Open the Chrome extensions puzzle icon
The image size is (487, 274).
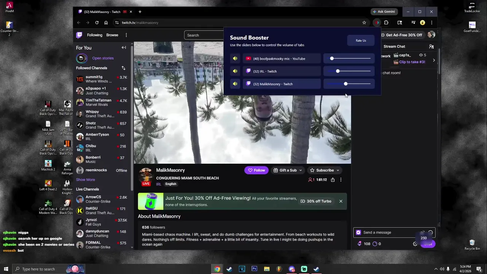pyautogui.click(x=386, y=22)
